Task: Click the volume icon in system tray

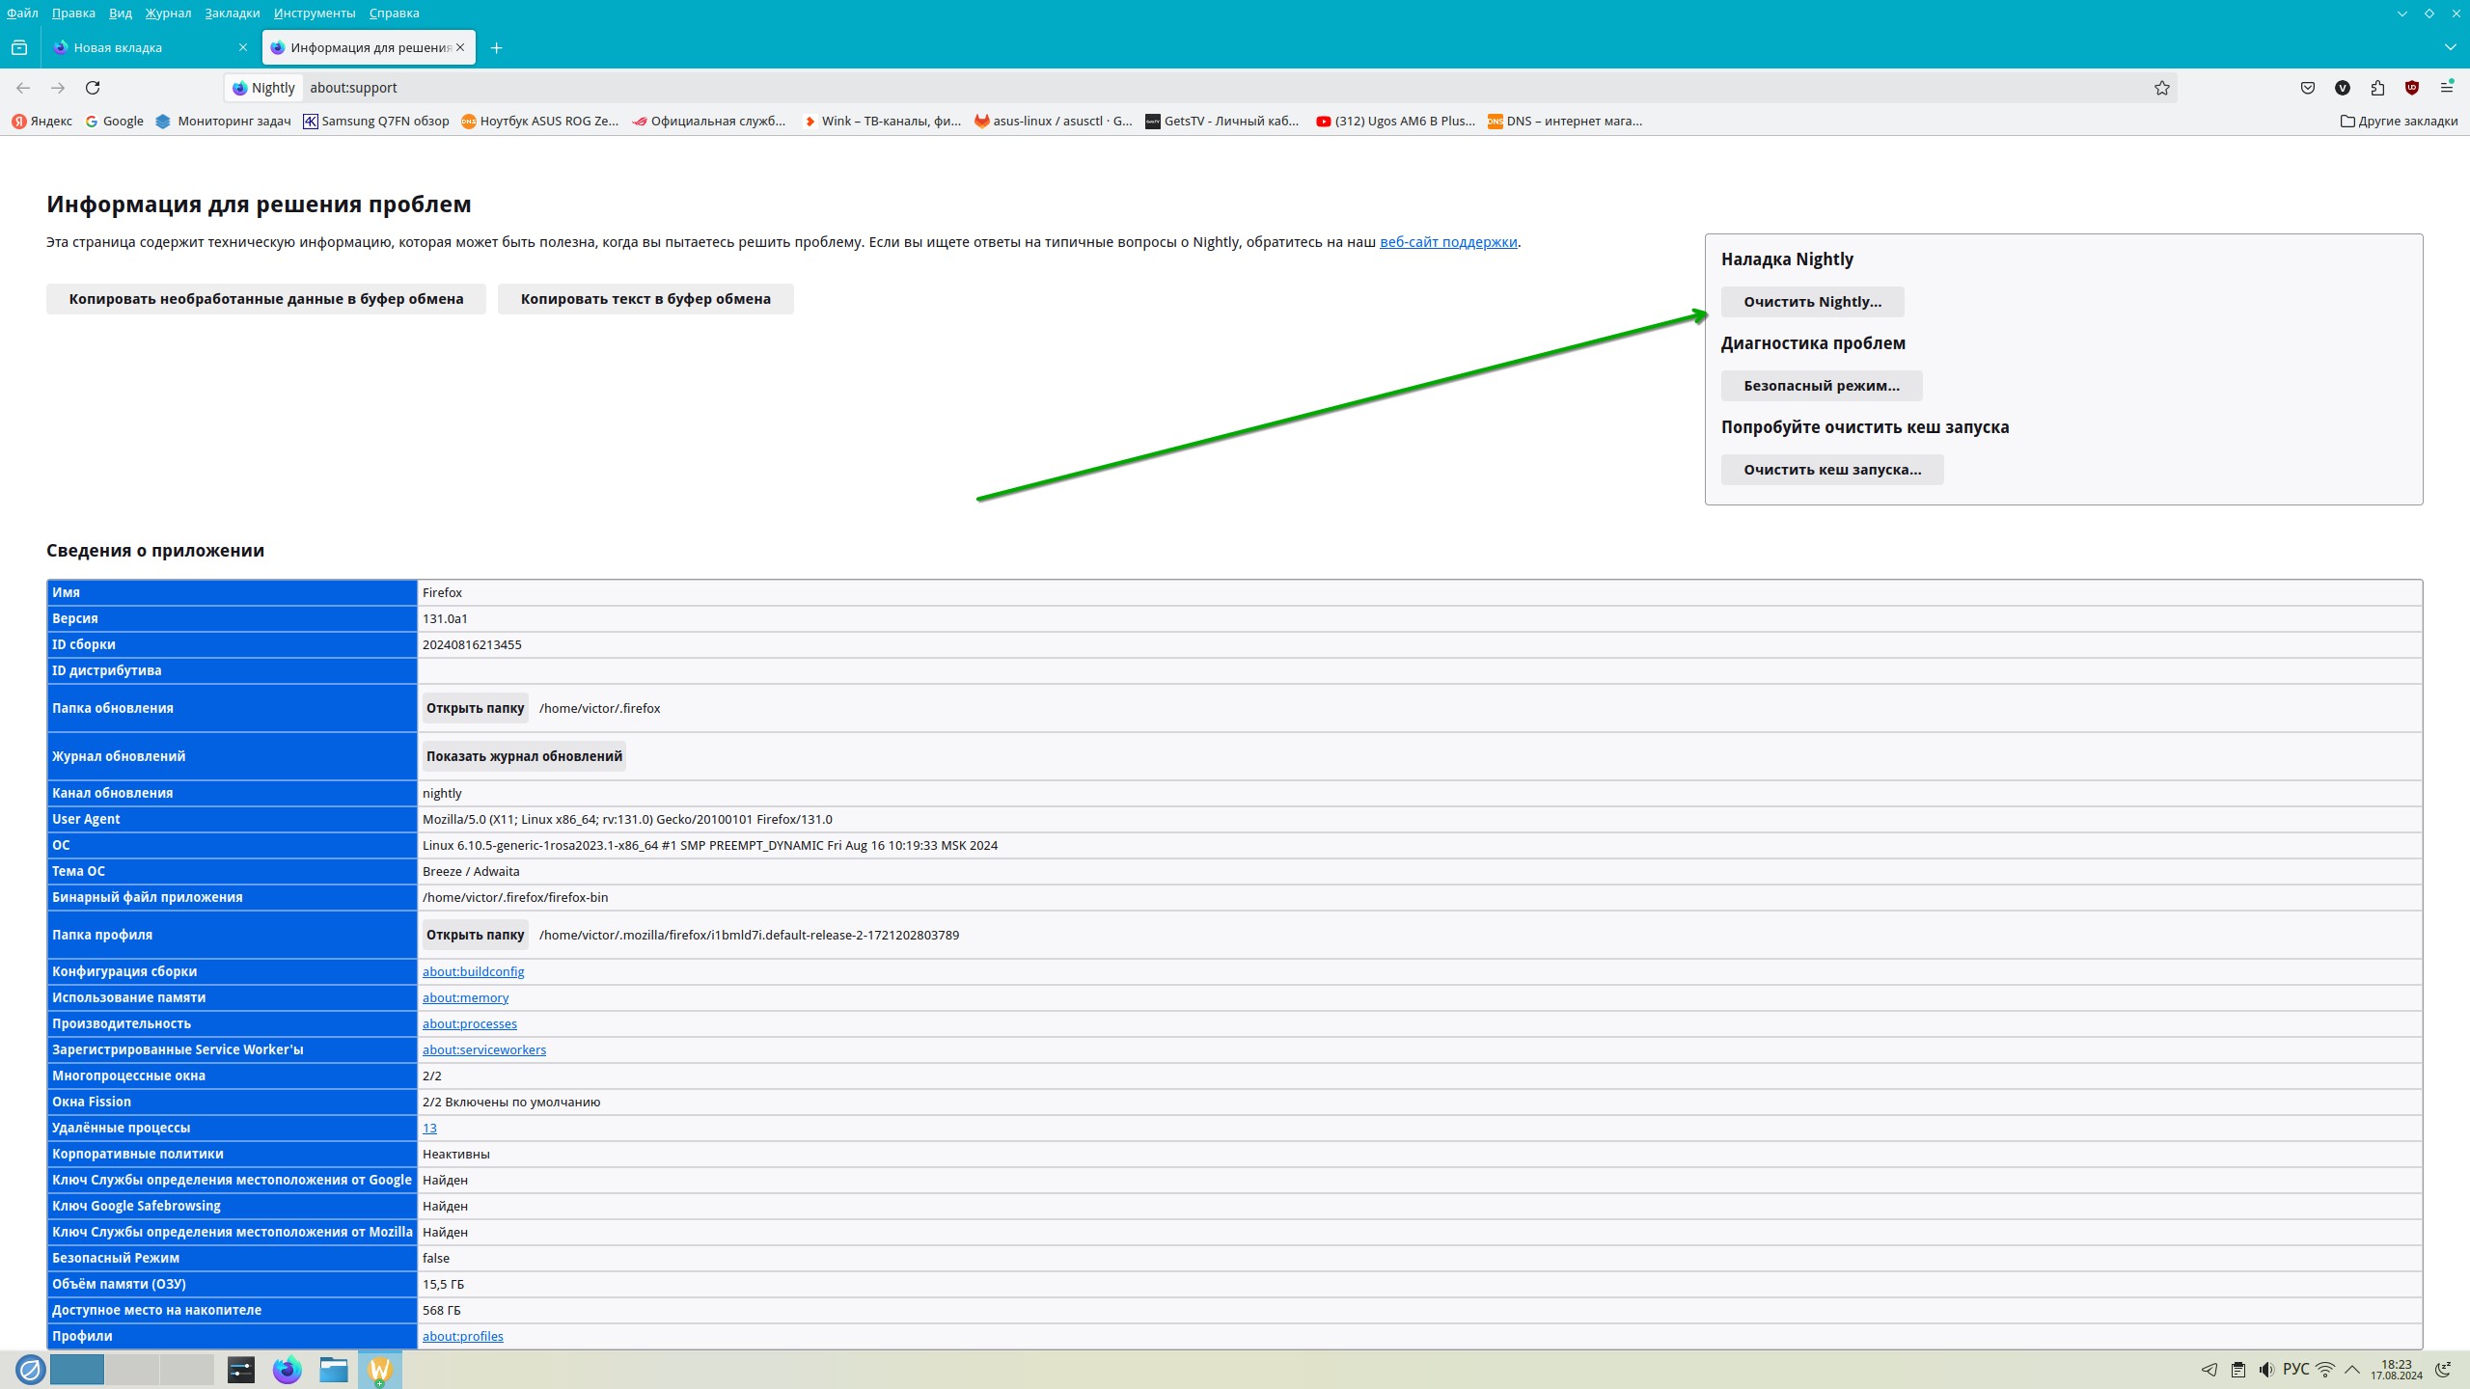Action: (2265, 1370)
